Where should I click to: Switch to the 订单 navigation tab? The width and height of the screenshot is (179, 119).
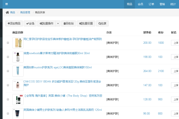coord(151,4)
